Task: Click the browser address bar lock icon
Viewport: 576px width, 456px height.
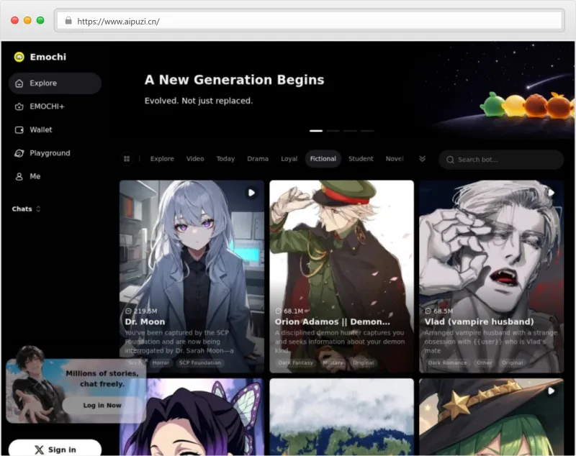Action: (x=68, y=21)
